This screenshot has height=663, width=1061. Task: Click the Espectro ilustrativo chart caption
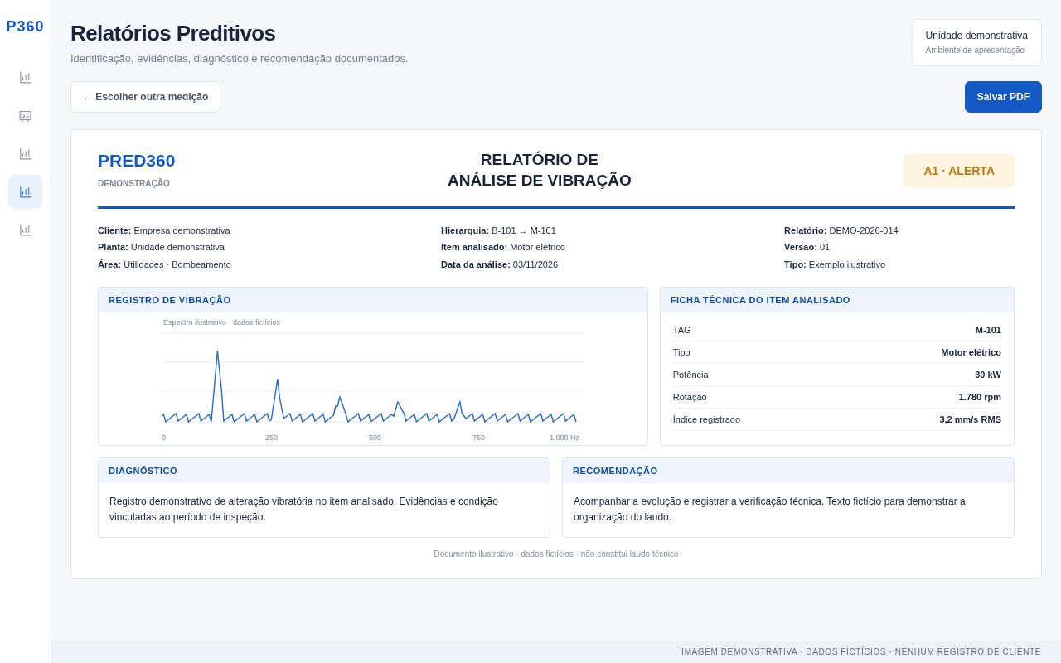point(221,322)
